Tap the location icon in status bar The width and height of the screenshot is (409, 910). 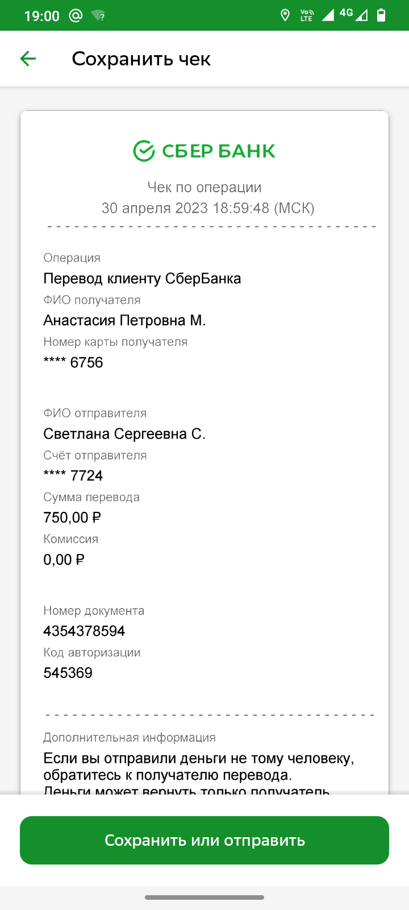click(x=286, y=15)
